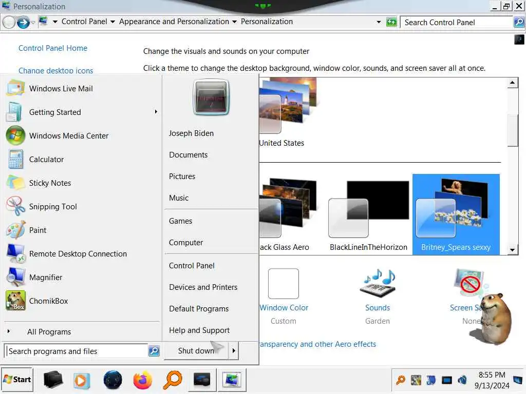Click the Search Control Panel magnifier button
This screenshot has height=394, width=526.
(x=519, y=22)
